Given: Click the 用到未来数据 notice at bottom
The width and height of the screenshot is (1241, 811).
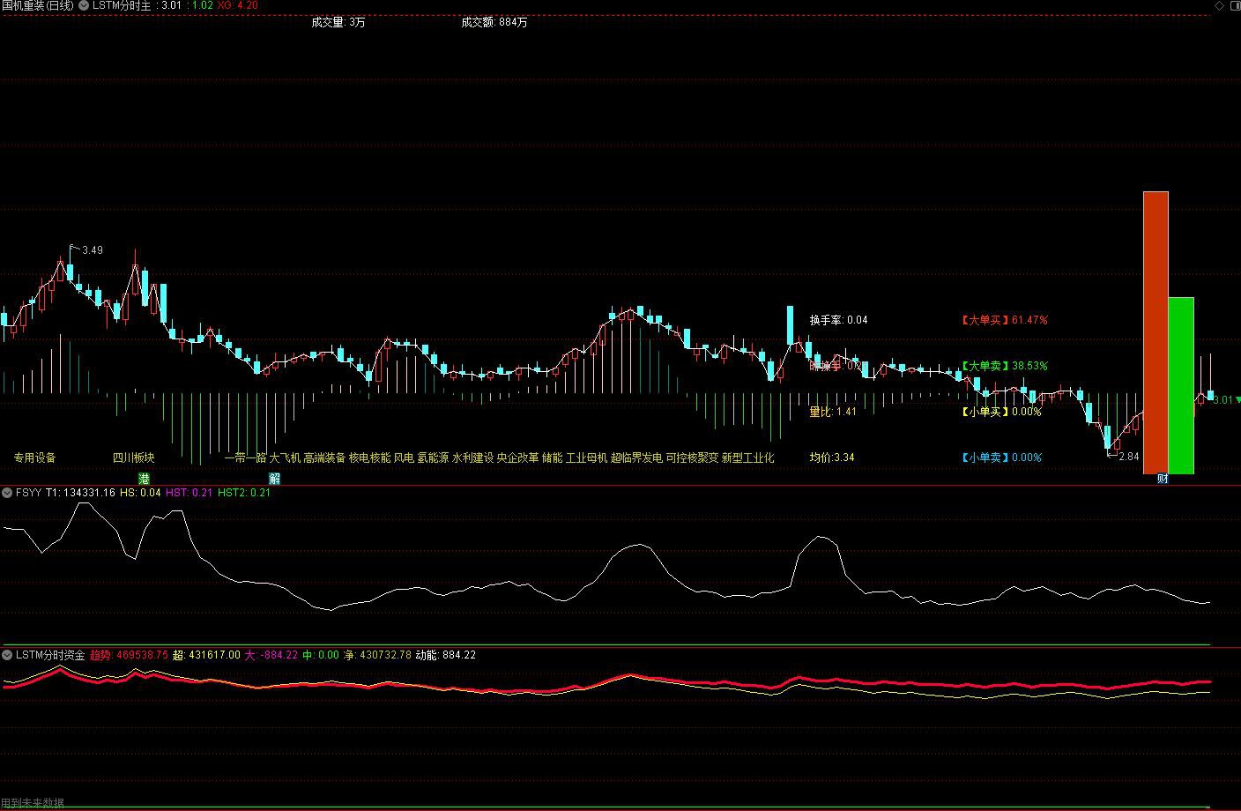Looking at the screenshot, I should [33, 803].
